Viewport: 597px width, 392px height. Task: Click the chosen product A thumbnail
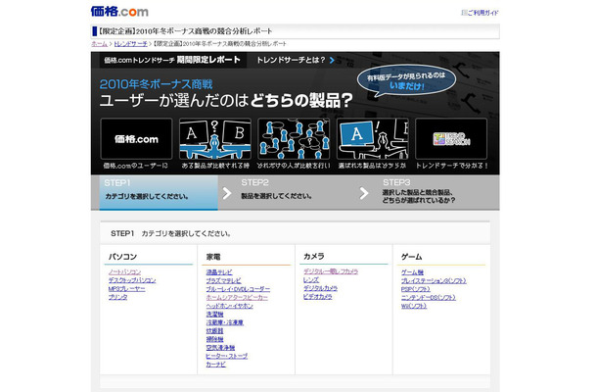[372, 139]
